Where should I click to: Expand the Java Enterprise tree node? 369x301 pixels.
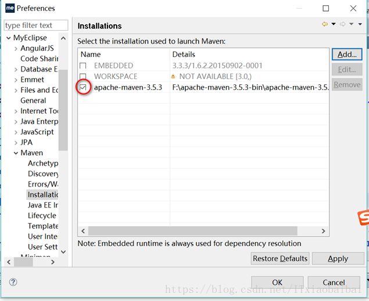[16, 122]
